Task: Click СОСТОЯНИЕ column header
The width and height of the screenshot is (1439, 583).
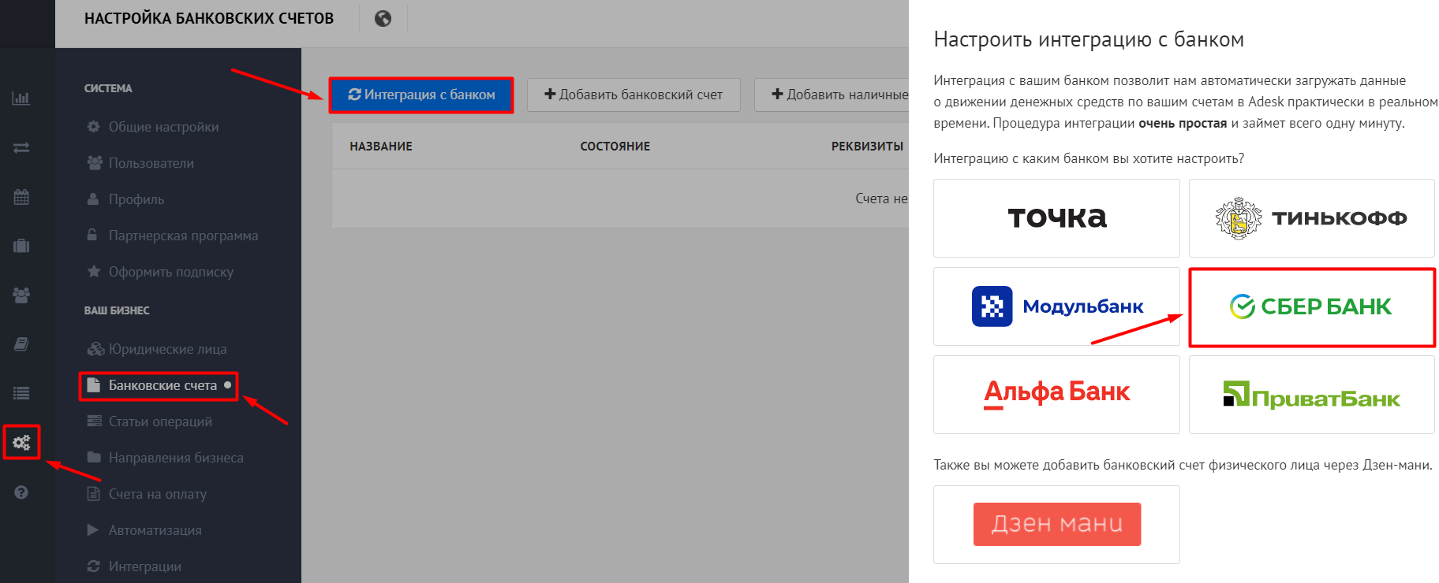Action: point(615,147)
